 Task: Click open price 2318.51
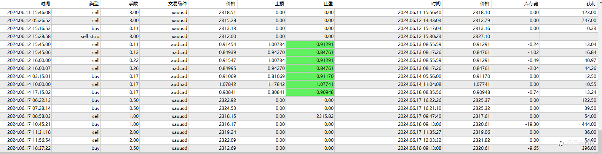pos(227,12)
